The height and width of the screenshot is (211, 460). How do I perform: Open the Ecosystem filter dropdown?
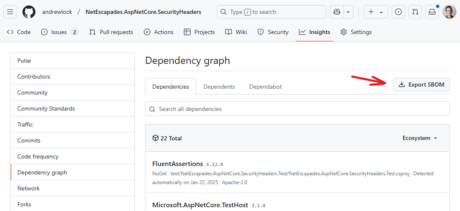[x=420, y=138]
